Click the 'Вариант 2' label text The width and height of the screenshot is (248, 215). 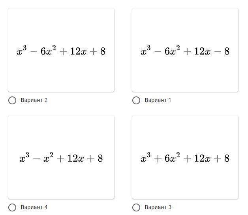coord(34,100)
